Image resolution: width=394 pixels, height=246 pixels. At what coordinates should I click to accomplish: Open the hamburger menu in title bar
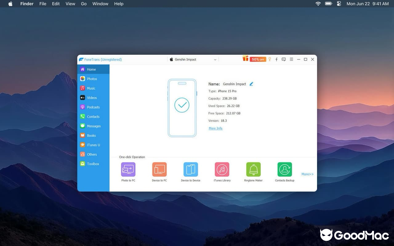coord(291,59)
